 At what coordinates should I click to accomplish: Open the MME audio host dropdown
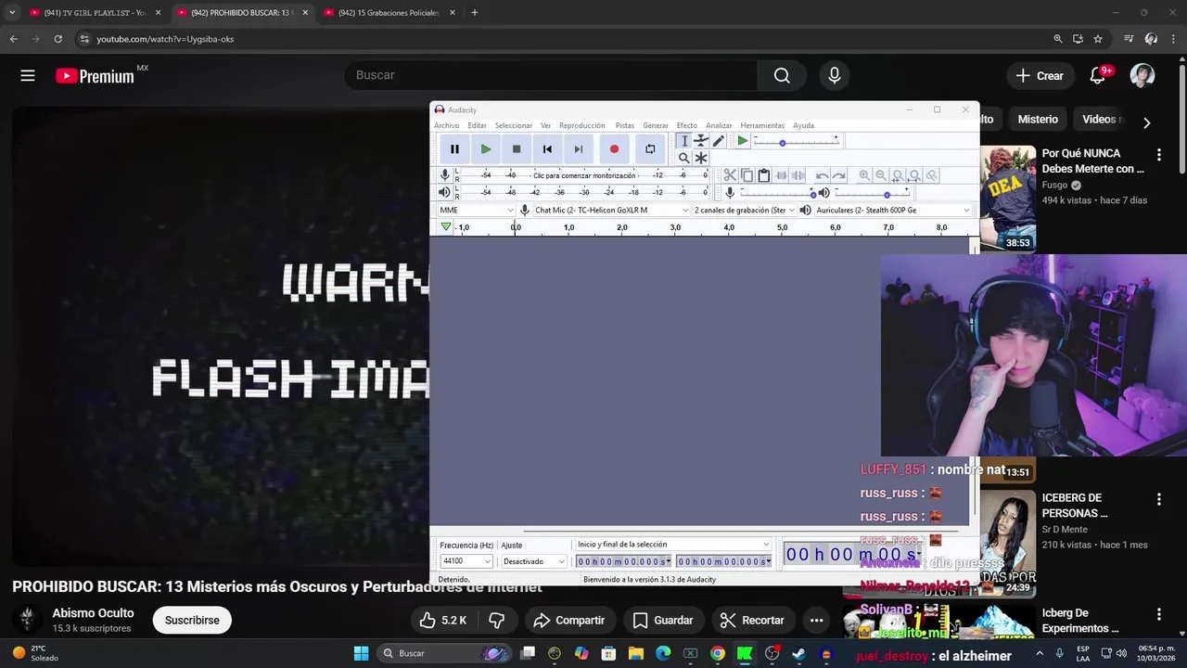pyautogui.click(x=477, y=210)
